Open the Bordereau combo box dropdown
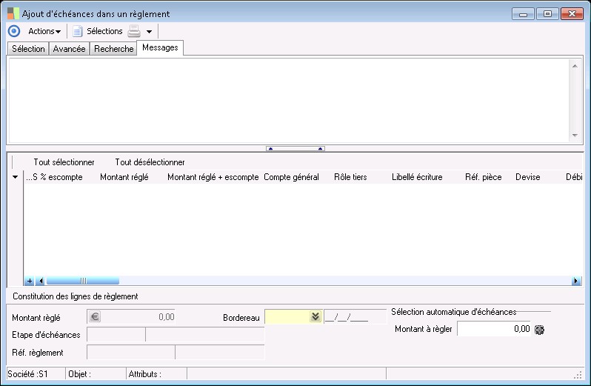 (315, 317)
